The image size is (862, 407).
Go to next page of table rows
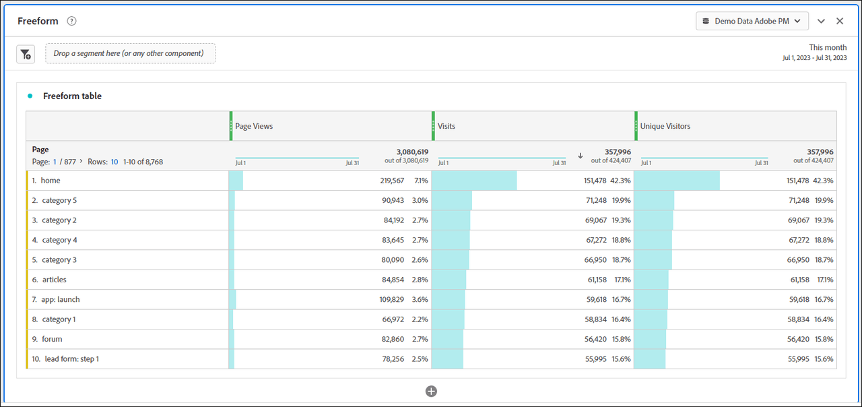81,162
